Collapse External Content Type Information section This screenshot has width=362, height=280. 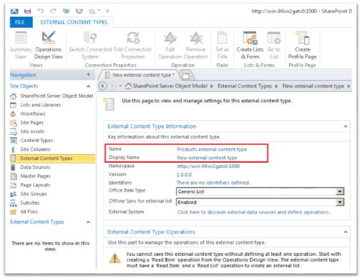pyautogui.click(x=345, y=126)
